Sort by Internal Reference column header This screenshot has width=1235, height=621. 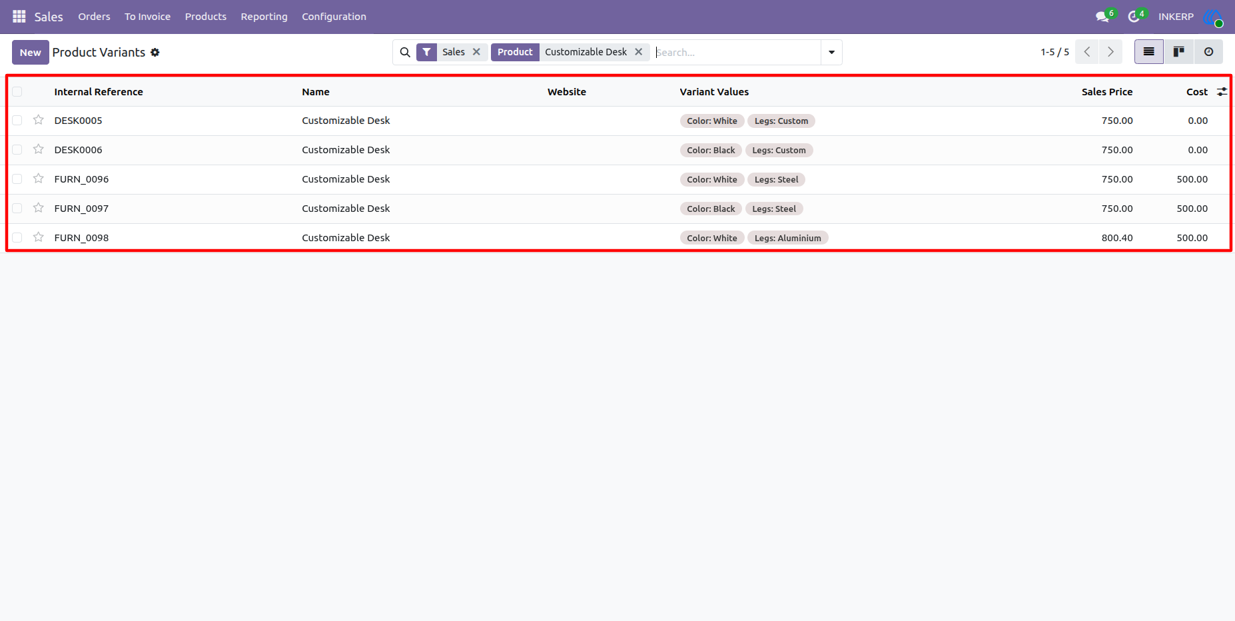[99, 92]
